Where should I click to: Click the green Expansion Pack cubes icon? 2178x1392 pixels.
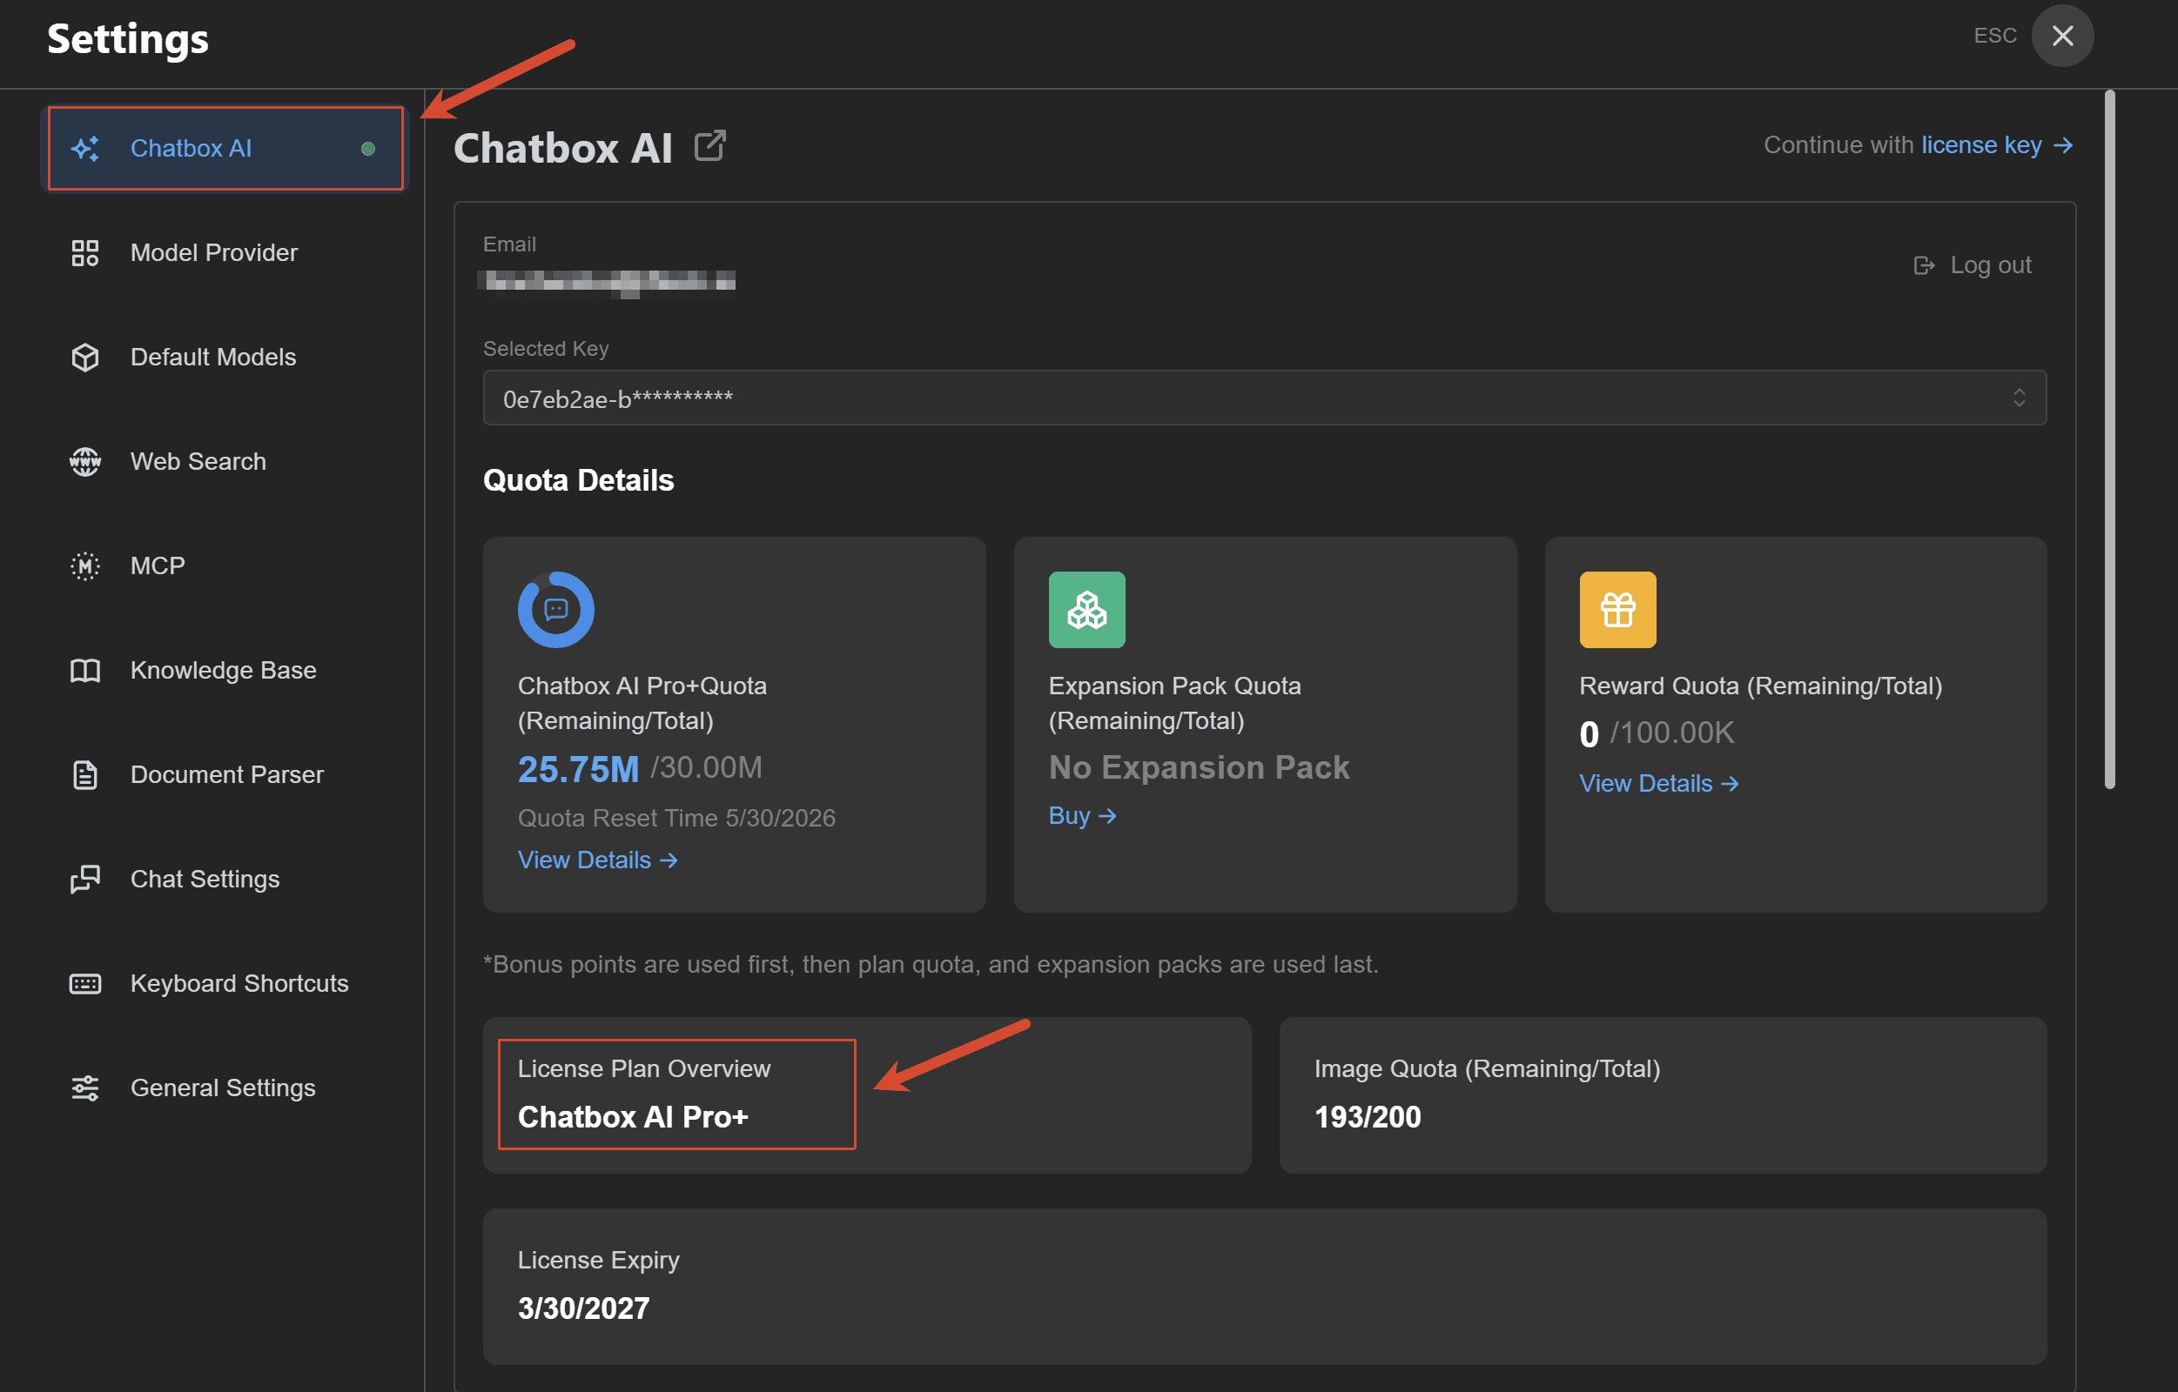click(1086, 609)
